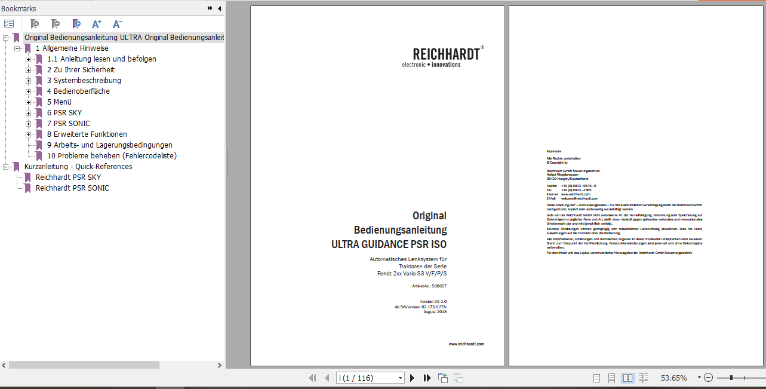Collapse the 1 Allgemeine Hinweise node
The image size is (766, 389).
point(17,48)
